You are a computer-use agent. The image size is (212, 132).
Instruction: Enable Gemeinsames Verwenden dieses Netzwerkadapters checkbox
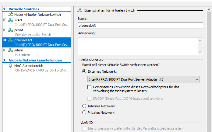click(89, 87)
